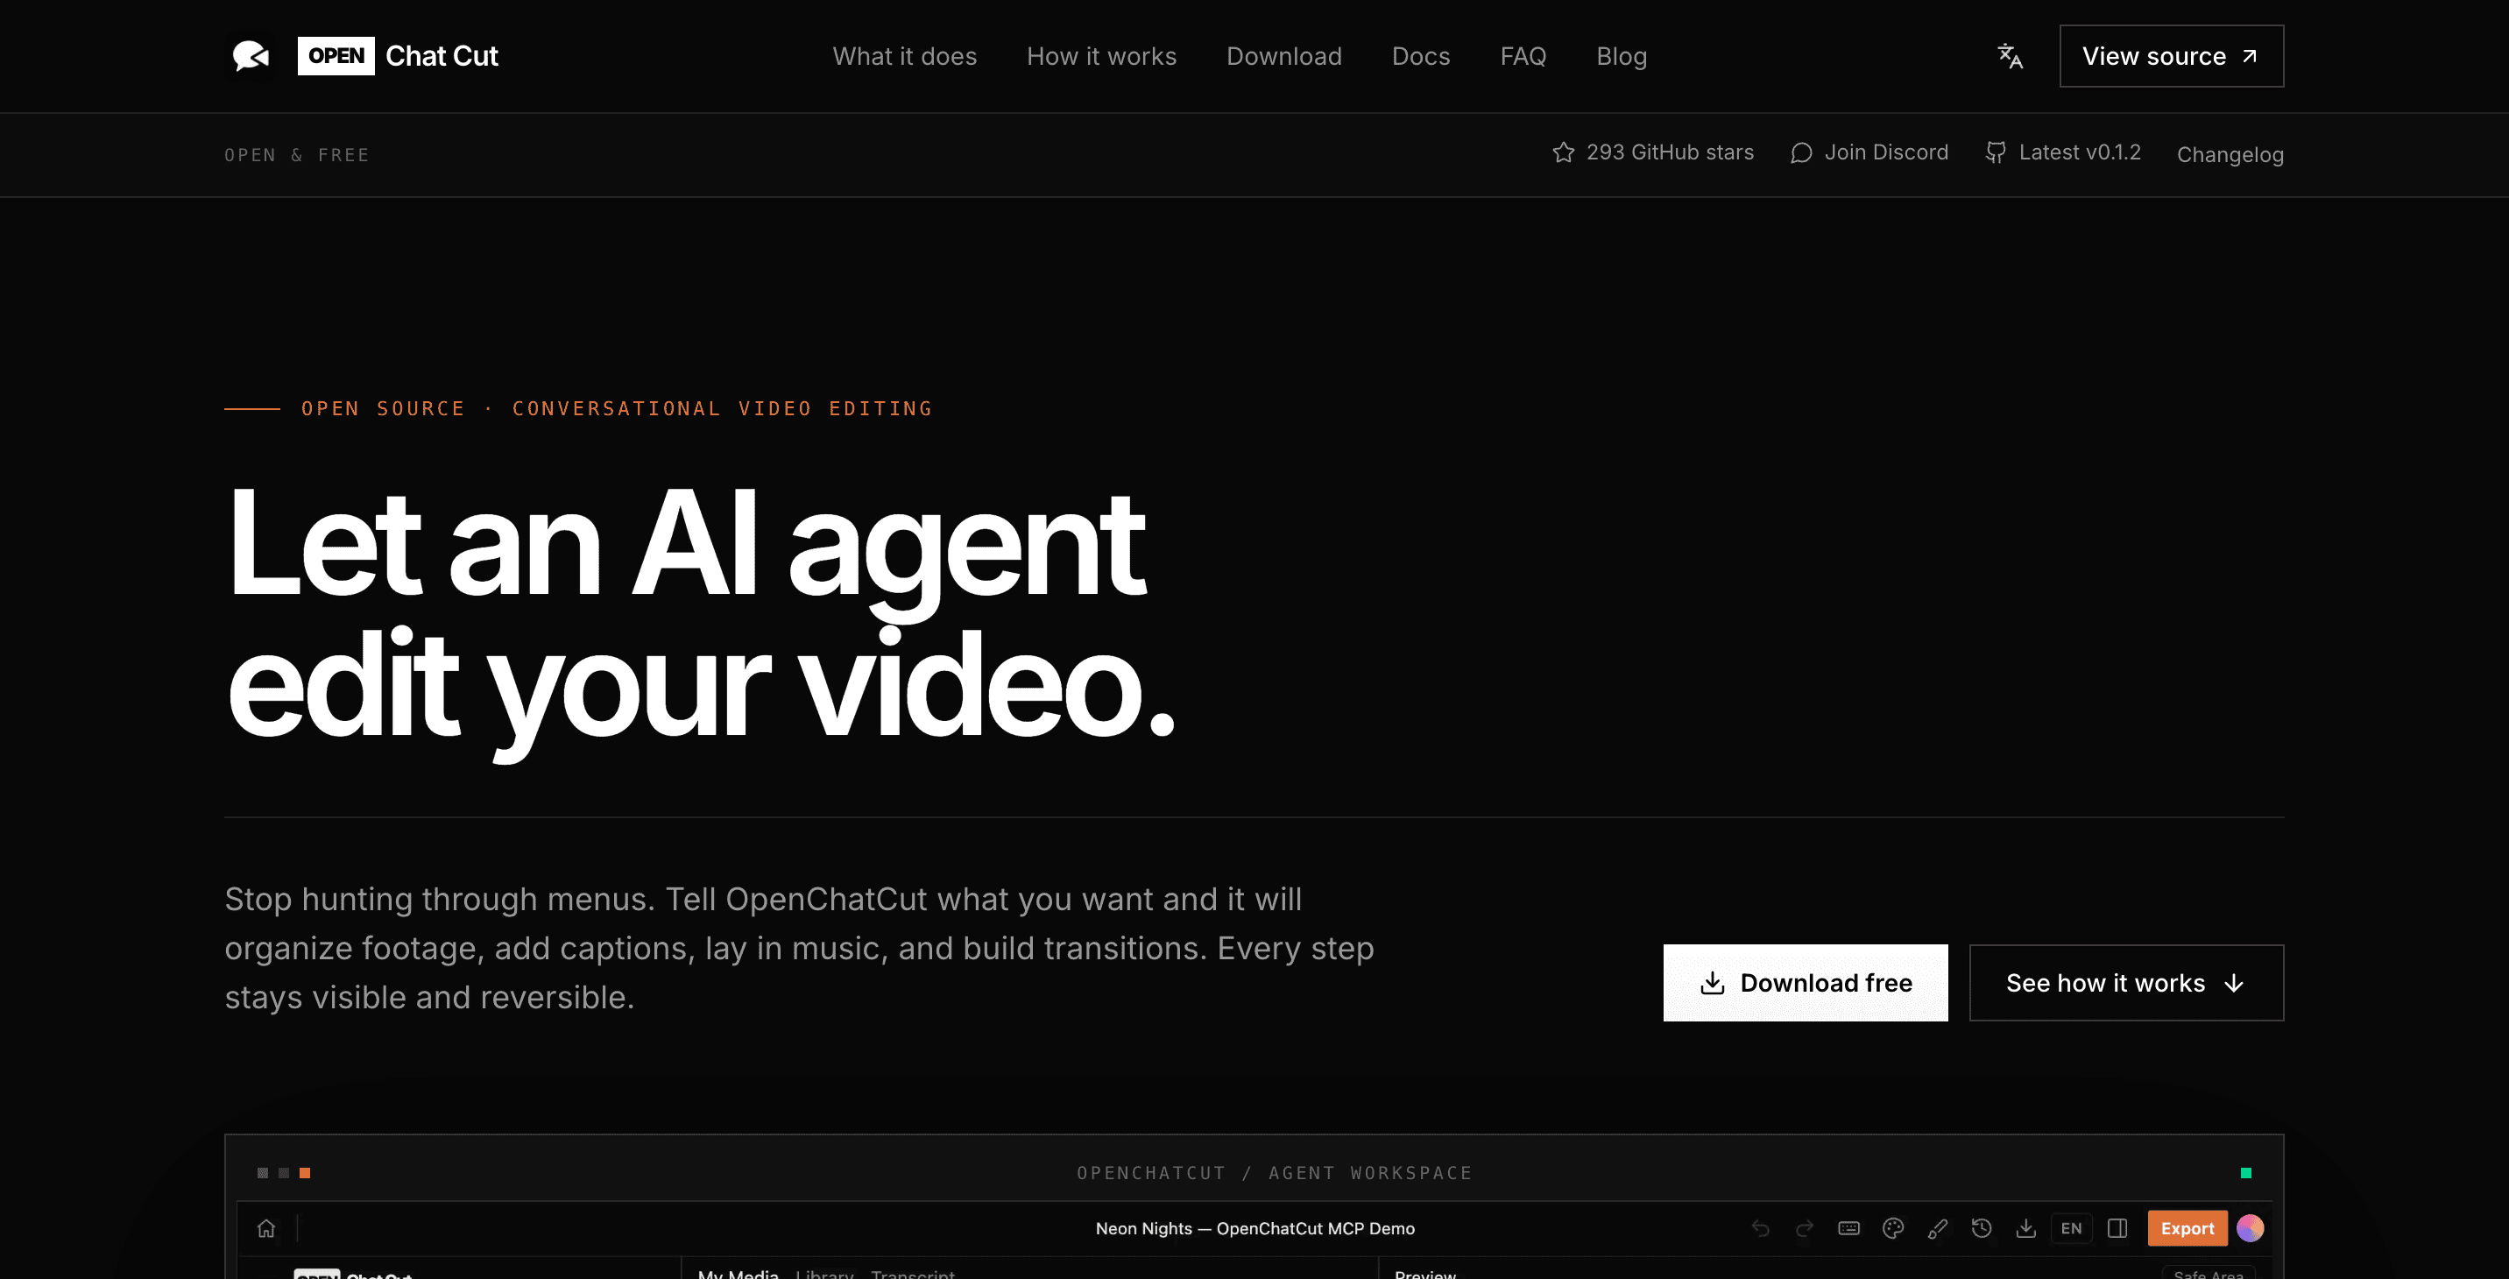The image size is (2509, 1279).
Task: Click the undo arrow in the demo toolbar
Action: point(1760,1228)
